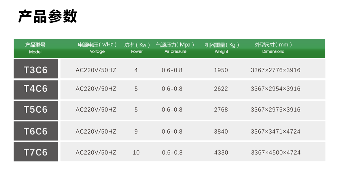This screenshot has height=181, width=340.
Task: Click power value 10 in T7C6 row
Action: point(136,153)
